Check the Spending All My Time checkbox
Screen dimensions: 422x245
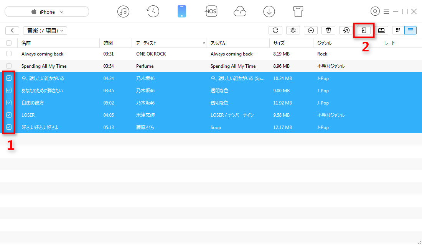tap(9, 66)
